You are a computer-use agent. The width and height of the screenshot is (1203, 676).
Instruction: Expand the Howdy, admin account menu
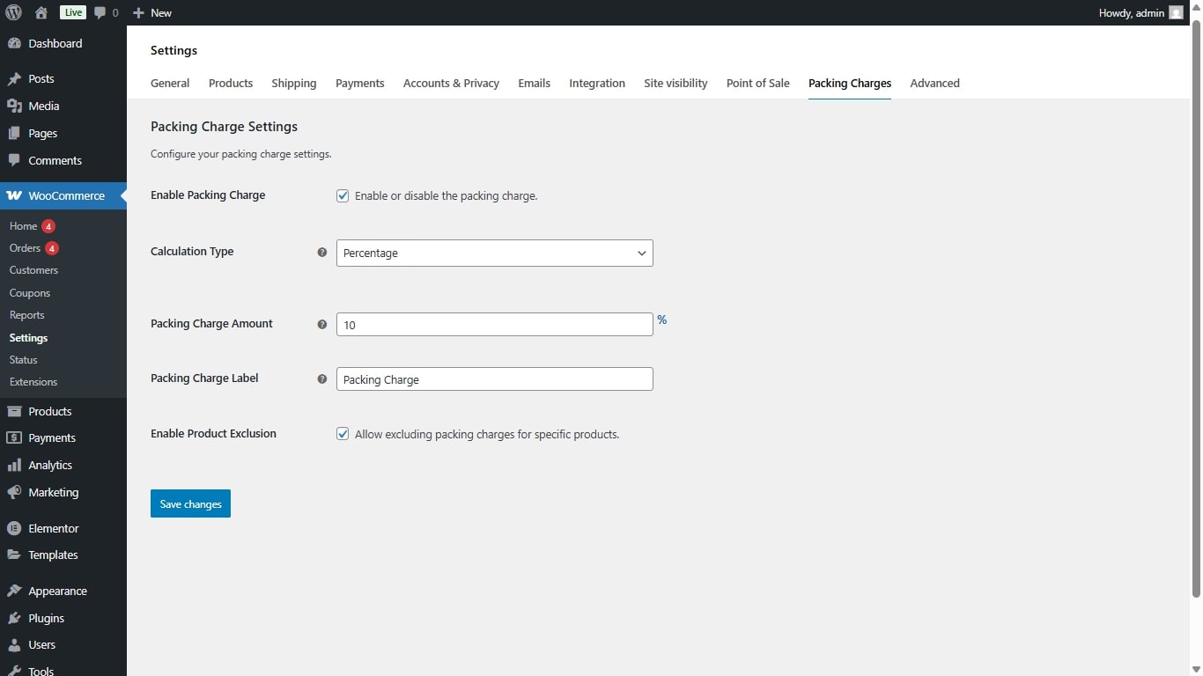[1131, 12]
